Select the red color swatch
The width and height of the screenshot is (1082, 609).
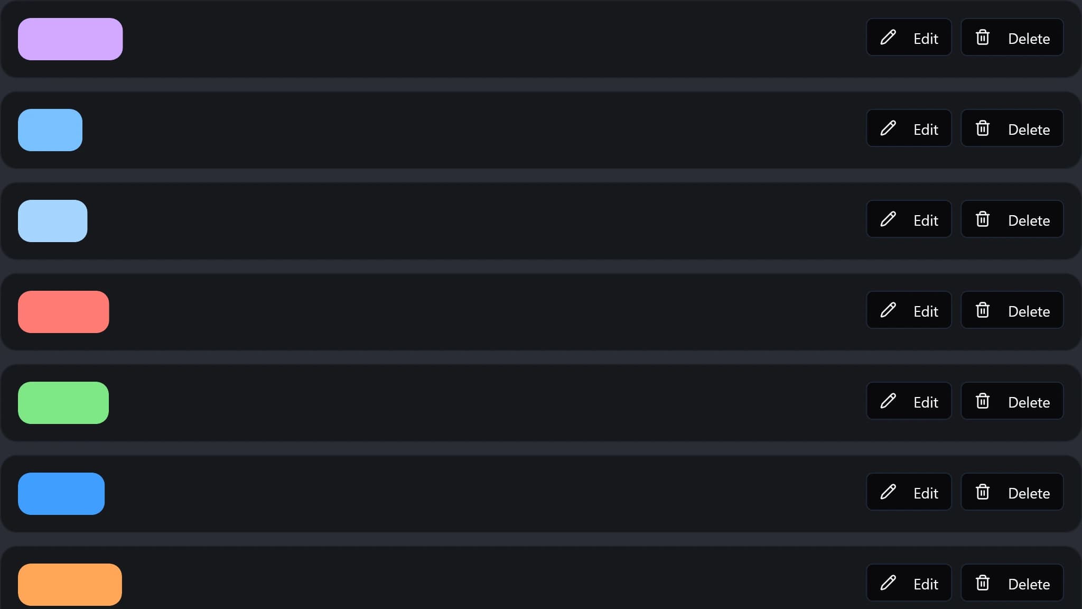click(63, 312)
